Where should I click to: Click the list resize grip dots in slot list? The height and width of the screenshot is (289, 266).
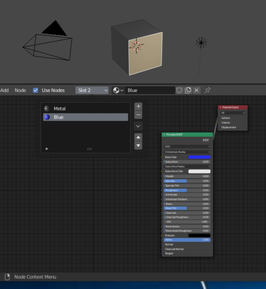[89, 149]
